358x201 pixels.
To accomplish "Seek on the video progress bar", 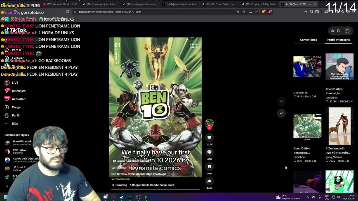I will point(156,189).
